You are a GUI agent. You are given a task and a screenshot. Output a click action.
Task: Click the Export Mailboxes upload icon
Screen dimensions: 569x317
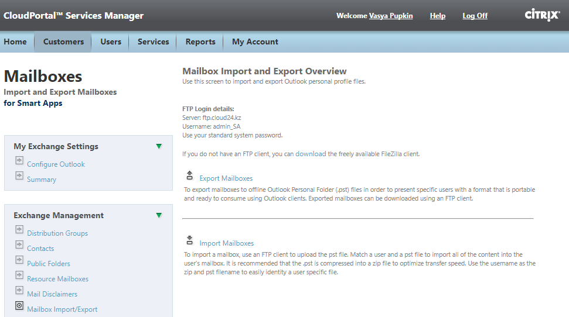click(x=189, y=175)
